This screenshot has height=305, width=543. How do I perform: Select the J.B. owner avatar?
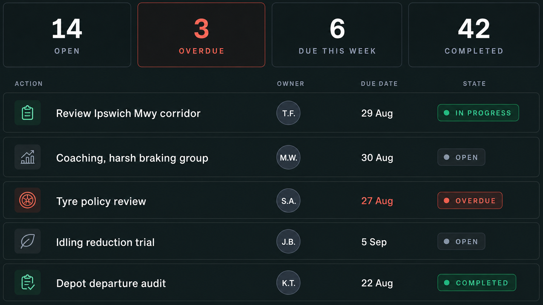tap(288, 241)
